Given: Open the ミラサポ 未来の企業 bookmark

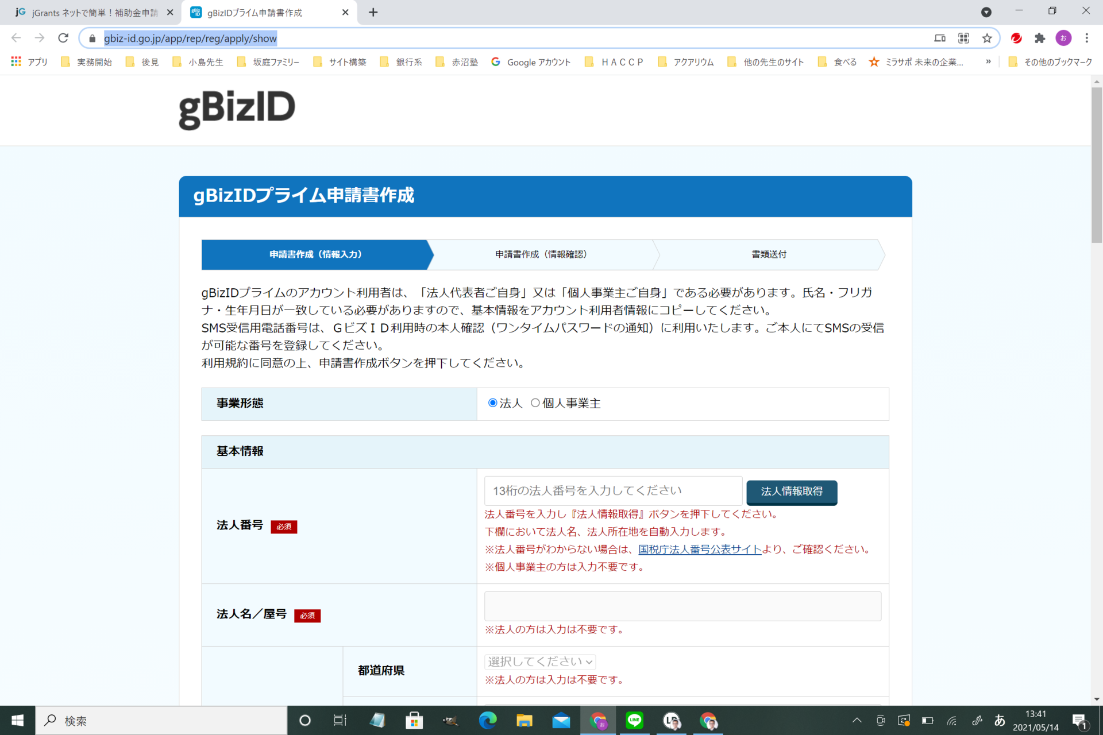Looking at the screenshot, I should [916, 61].
